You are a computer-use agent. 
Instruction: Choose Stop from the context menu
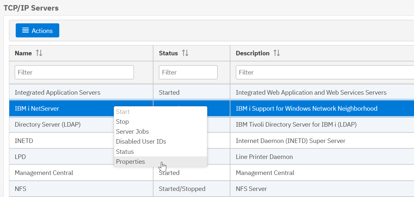coord(160,122)
